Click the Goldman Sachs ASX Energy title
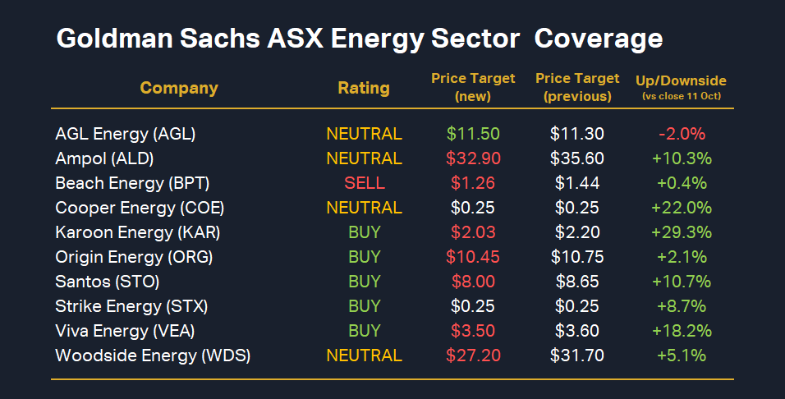The height and width of the screenshot is (399, 785). [359, 39]
